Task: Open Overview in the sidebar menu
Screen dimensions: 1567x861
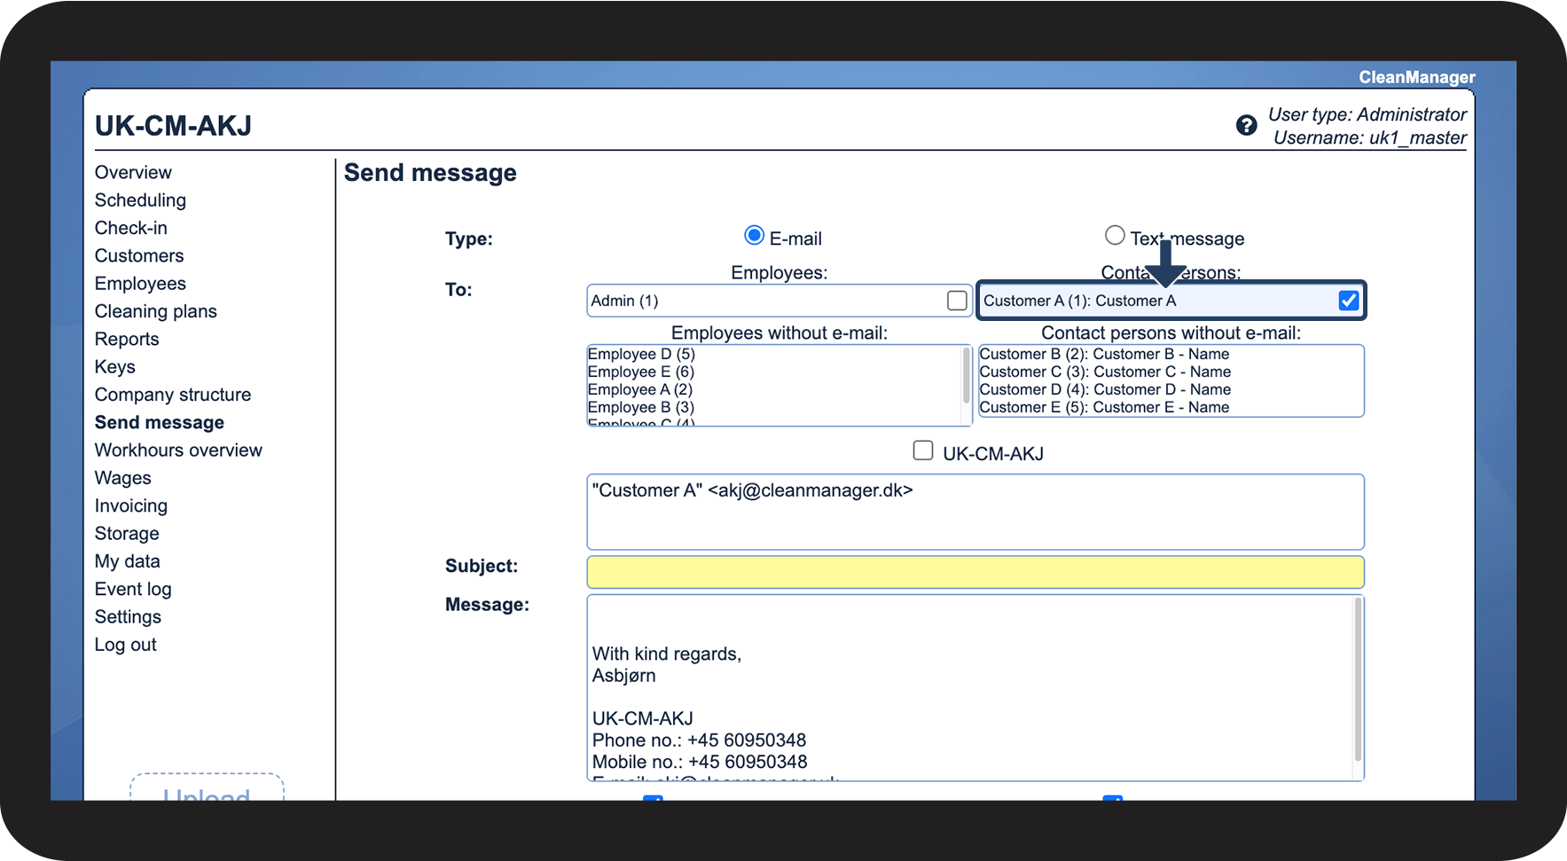Action: pos(133,173)
